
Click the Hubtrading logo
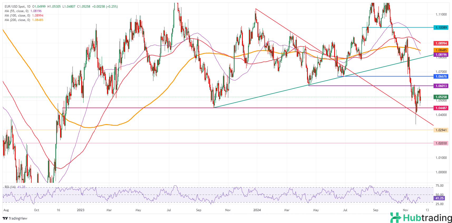point(421,218)
